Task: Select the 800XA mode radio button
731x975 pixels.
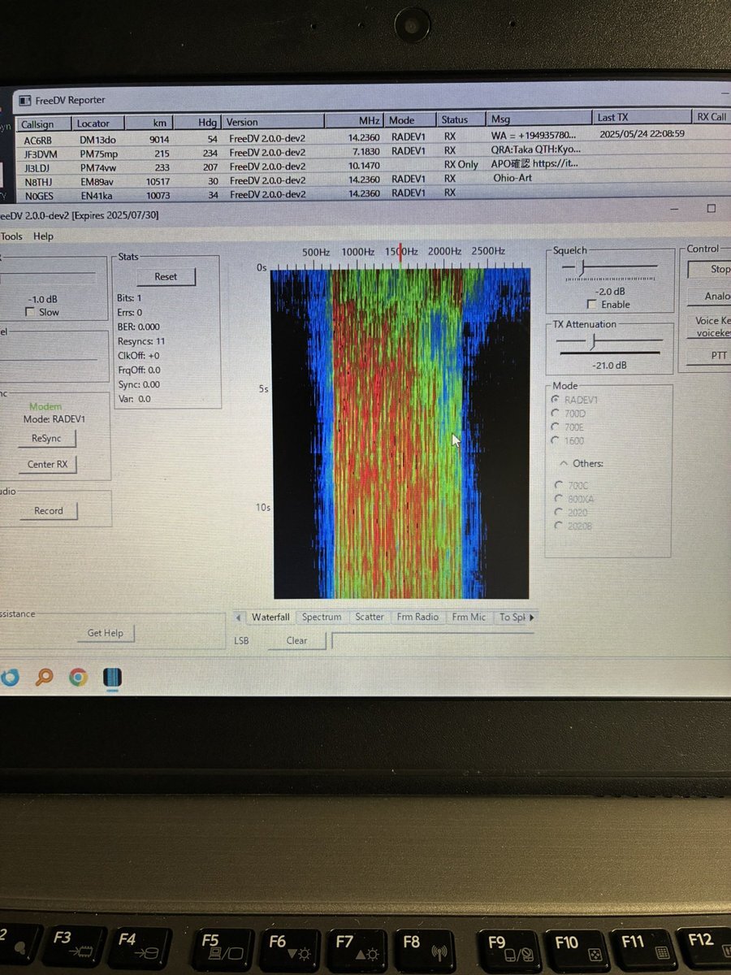Action: pyautogui.click(x=559, y=499)
